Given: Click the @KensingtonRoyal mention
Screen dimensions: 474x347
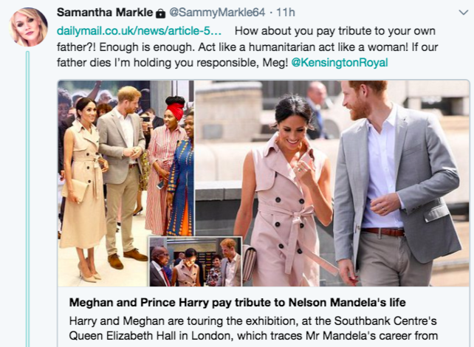Looking at the screenshot, I should click(x=340, y=62).
